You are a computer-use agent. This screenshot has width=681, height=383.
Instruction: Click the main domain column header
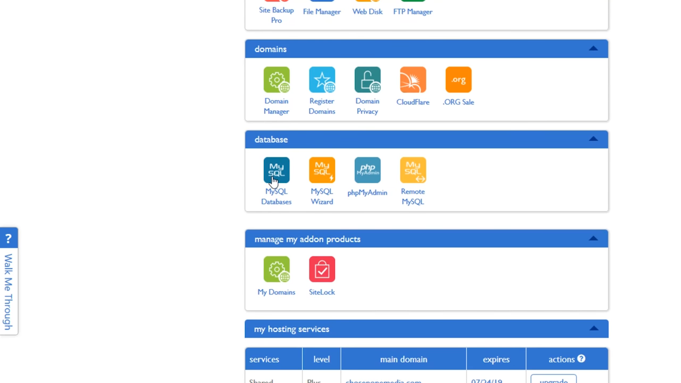click(403, 359)
